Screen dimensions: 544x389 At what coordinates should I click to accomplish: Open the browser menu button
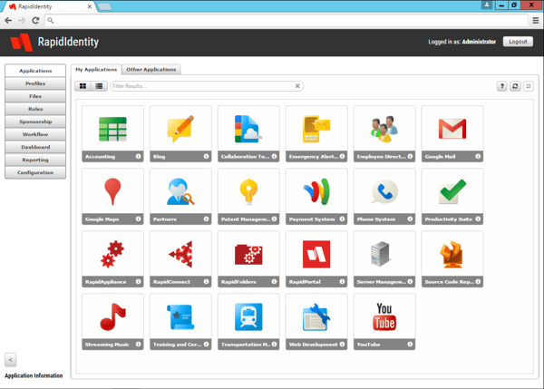point(535,21)
